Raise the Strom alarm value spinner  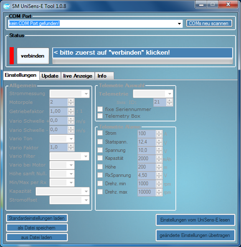pyautogui.click(x=159, y=132)
